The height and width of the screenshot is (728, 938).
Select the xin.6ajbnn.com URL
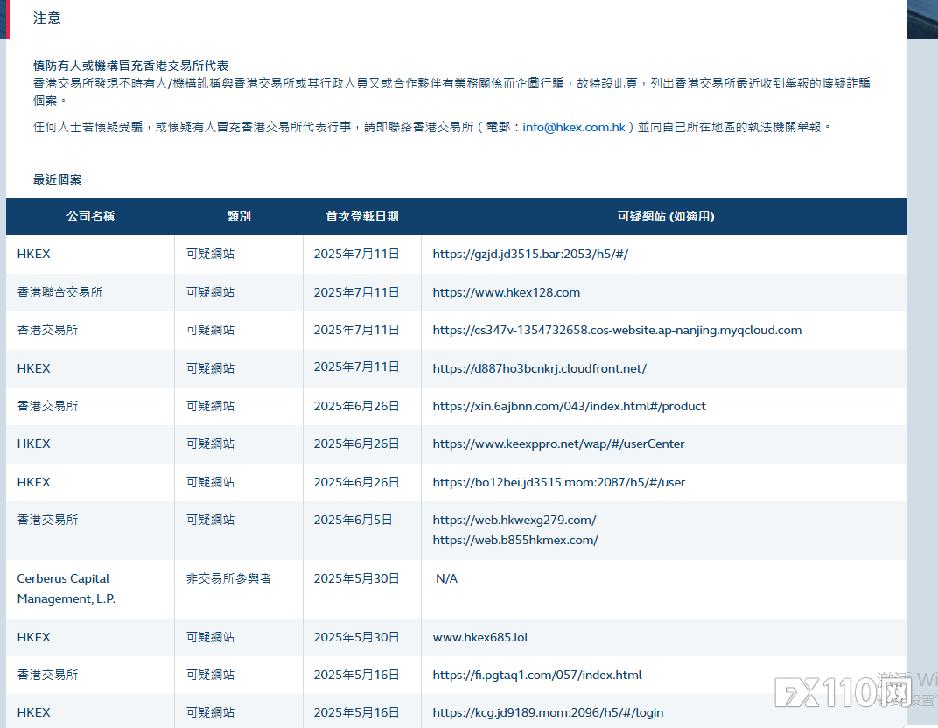(x=569, y=406)
